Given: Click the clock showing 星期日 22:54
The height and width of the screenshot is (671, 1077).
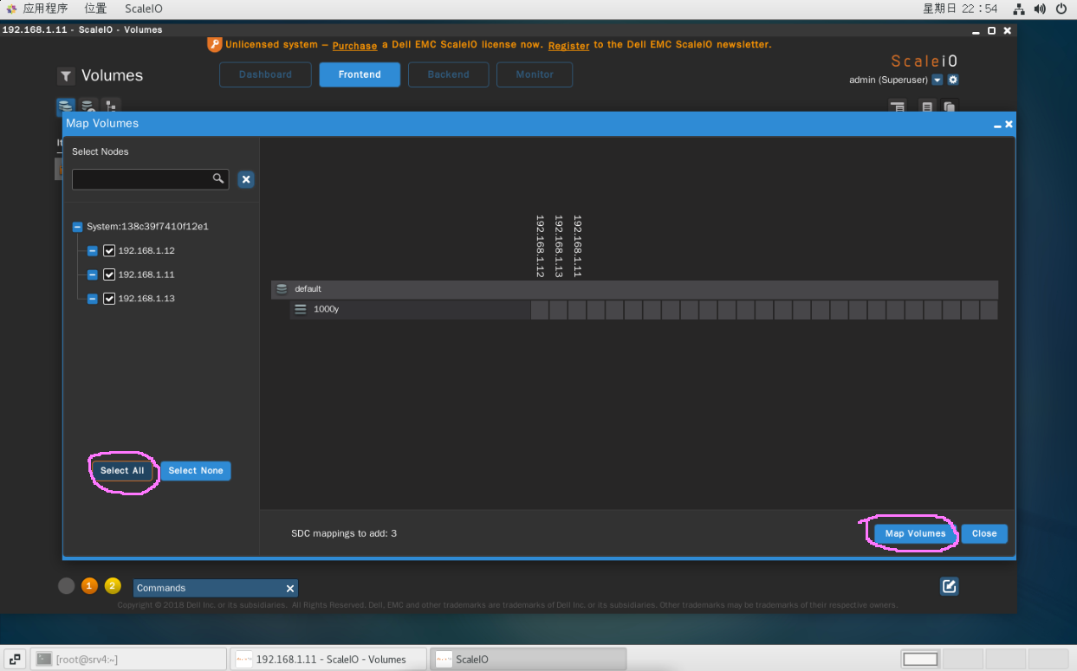Looking at the screenshot, I should click(x=960, y=9).
